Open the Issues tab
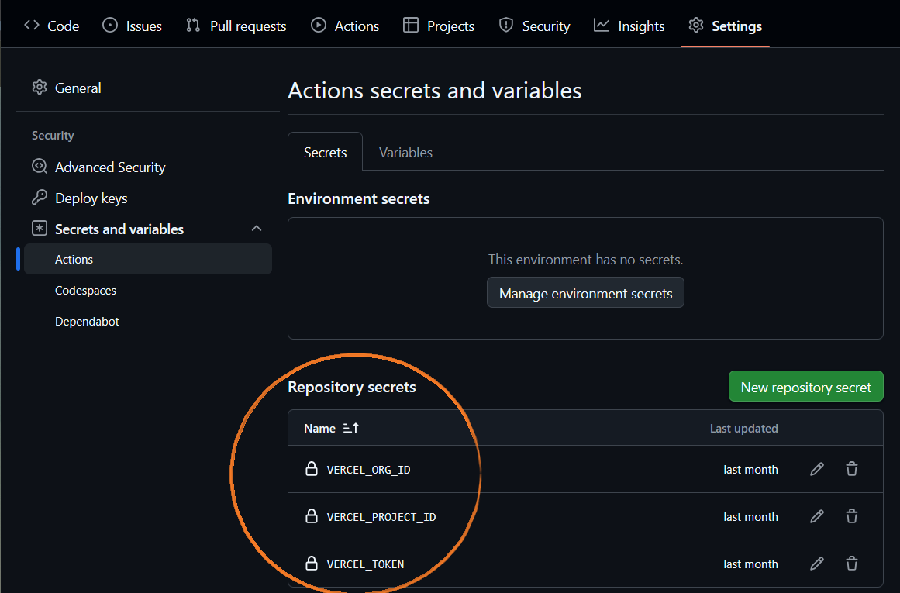The height and width of the screenshot is (593, 900). [132, 26]
